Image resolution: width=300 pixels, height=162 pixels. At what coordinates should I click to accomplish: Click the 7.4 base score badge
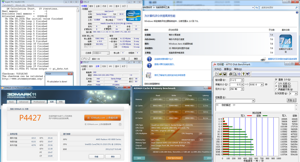286,41
